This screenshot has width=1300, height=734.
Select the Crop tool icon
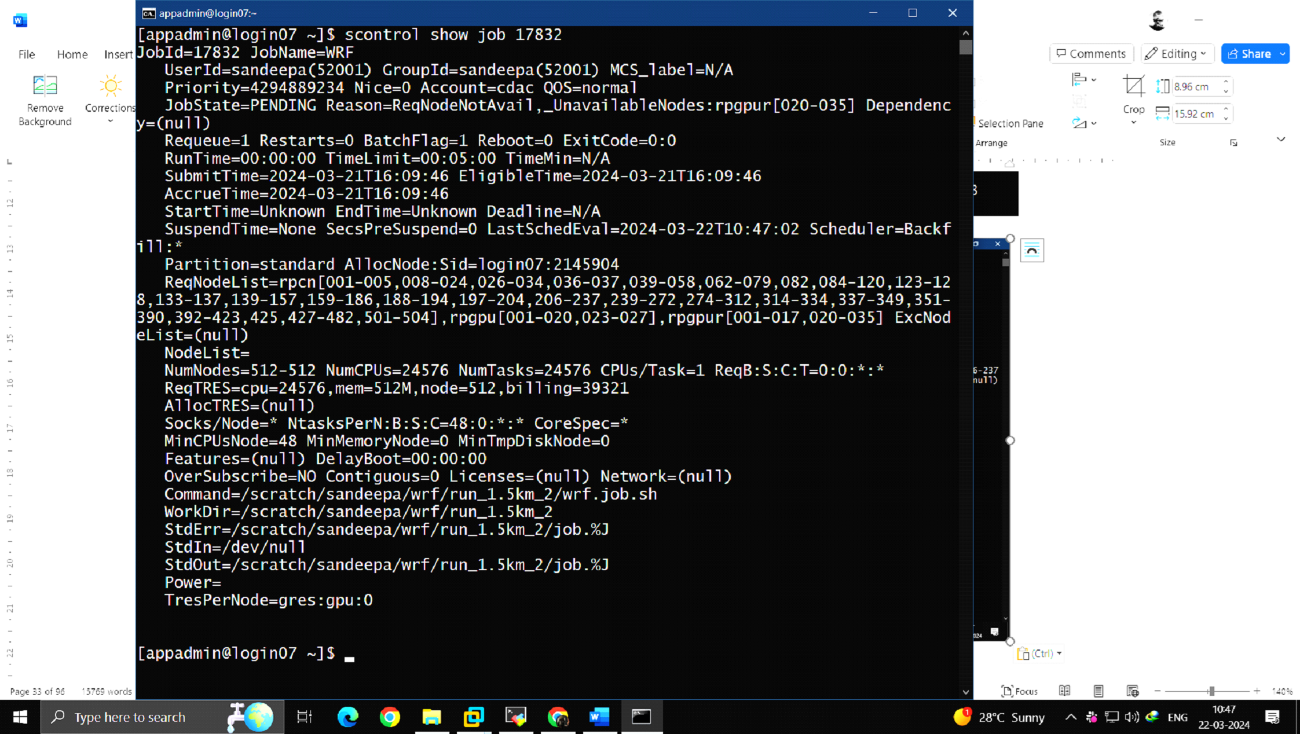(1133, 86)
